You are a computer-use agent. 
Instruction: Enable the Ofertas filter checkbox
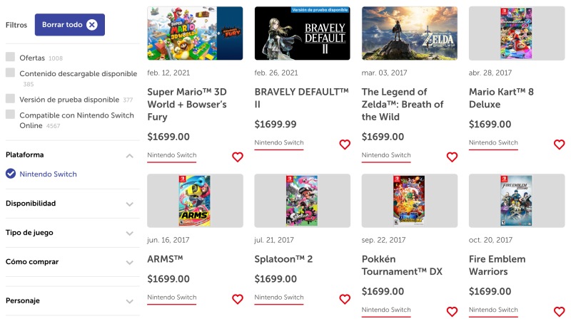(10, 58)
